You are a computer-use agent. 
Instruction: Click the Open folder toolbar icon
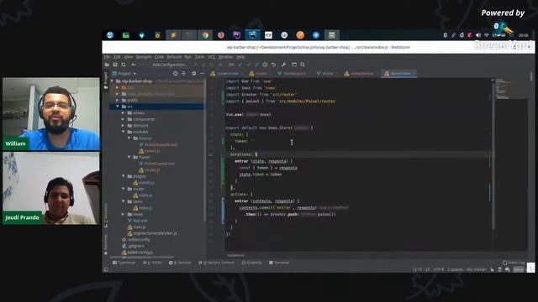[107, 65]
